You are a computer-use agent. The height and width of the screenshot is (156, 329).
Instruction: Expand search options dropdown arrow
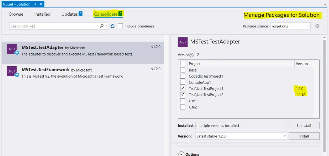click(106, 26)
